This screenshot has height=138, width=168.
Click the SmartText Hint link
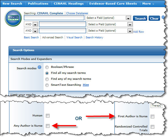coord(86,85)
